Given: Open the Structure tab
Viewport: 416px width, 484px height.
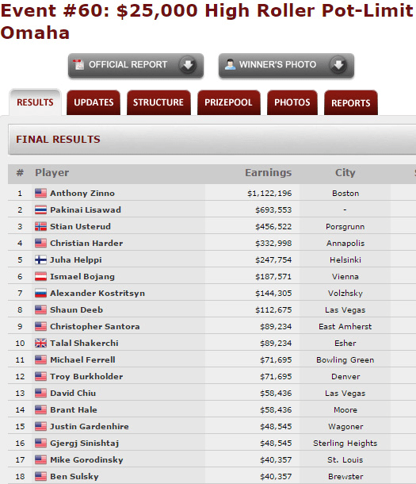Looking at the screenshot, I should (x=158, y=102).
